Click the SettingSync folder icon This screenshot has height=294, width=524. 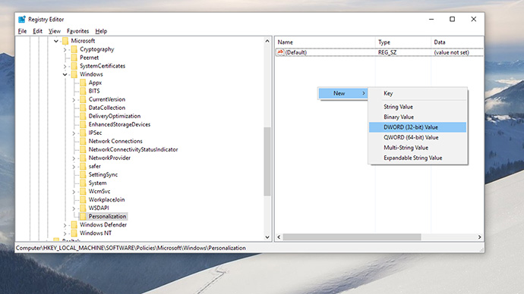click(84, 174)
